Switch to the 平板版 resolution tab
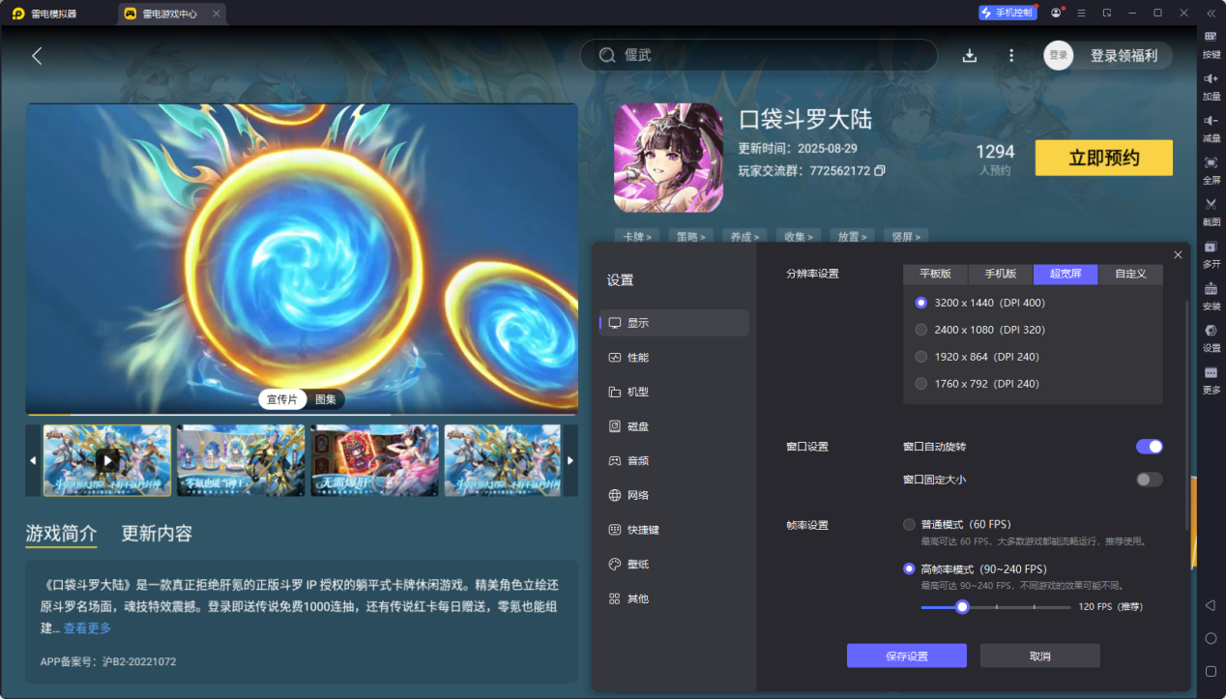The image size is (1226, 699). point(935,274)
